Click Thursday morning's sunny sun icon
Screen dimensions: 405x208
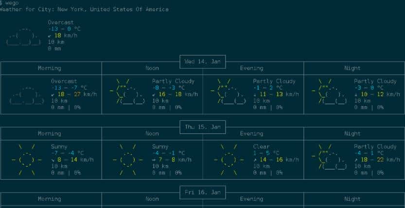click(27, 159)
